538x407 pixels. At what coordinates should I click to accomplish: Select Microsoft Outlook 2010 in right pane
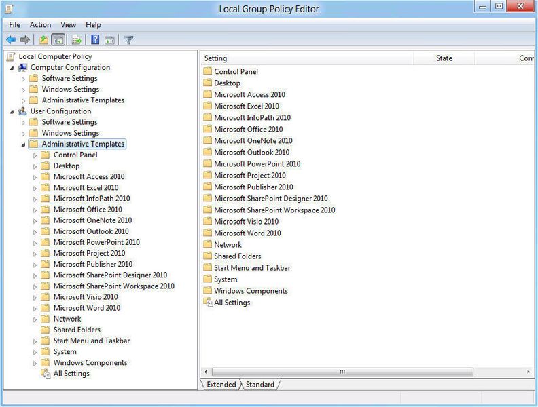pos(251,152)
